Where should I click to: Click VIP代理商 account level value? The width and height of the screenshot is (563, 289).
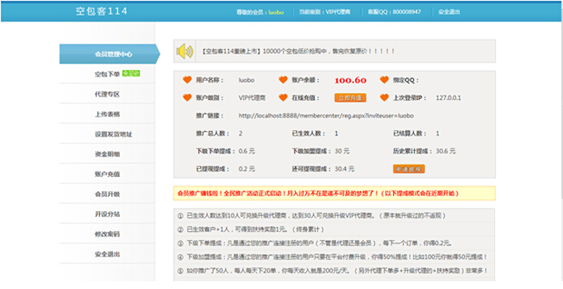tap(252, 98)
